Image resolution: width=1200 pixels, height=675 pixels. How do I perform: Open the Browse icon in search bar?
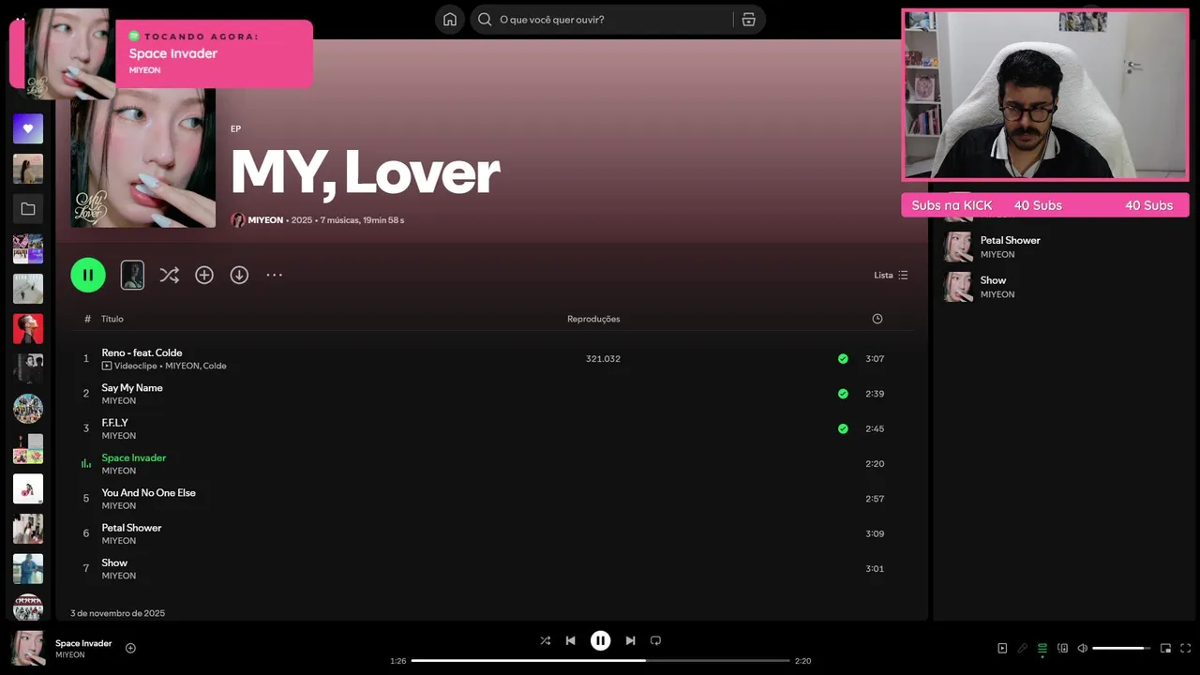pyautogui.click(x=748, y=20)
